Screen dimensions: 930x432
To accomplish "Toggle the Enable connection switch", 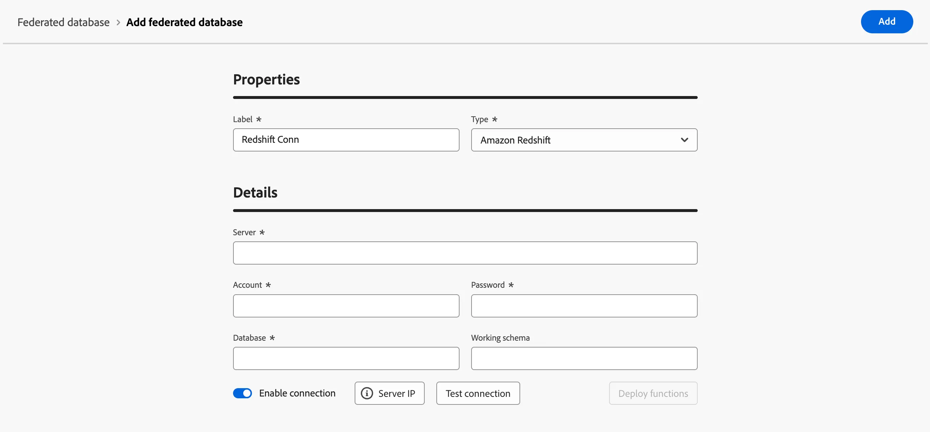I will [242, 393].
